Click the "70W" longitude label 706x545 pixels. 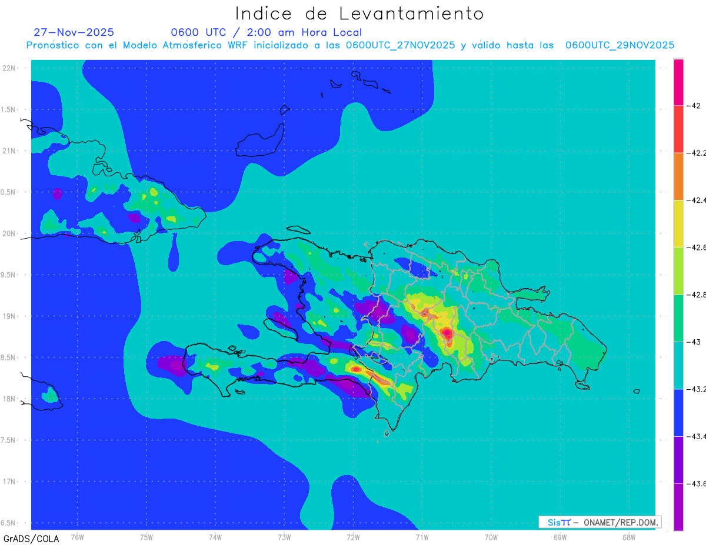(491, 537)
